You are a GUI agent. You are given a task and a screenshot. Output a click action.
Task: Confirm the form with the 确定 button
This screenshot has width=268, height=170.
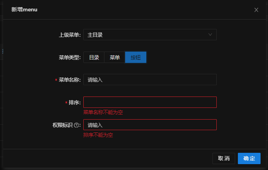(x=249, y=158)
